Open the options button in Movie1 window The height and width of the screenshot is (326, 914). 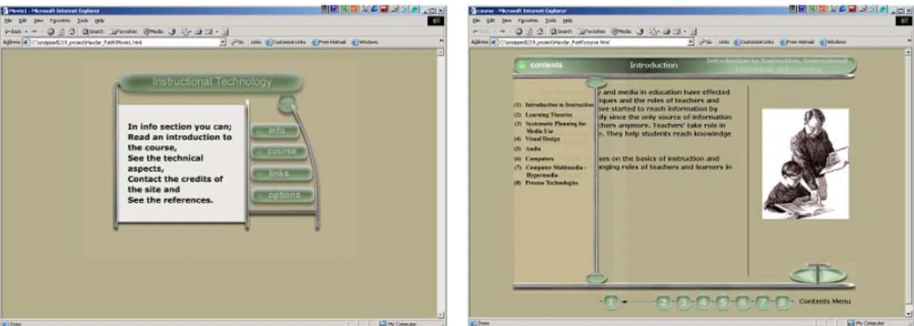coord(283,195)
